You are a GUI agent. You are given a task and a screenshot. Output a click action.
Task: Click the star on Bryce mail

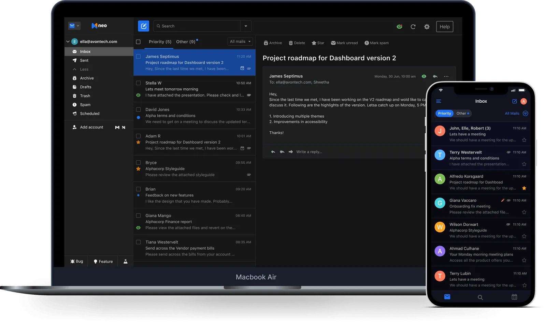[x=138, y=169]
